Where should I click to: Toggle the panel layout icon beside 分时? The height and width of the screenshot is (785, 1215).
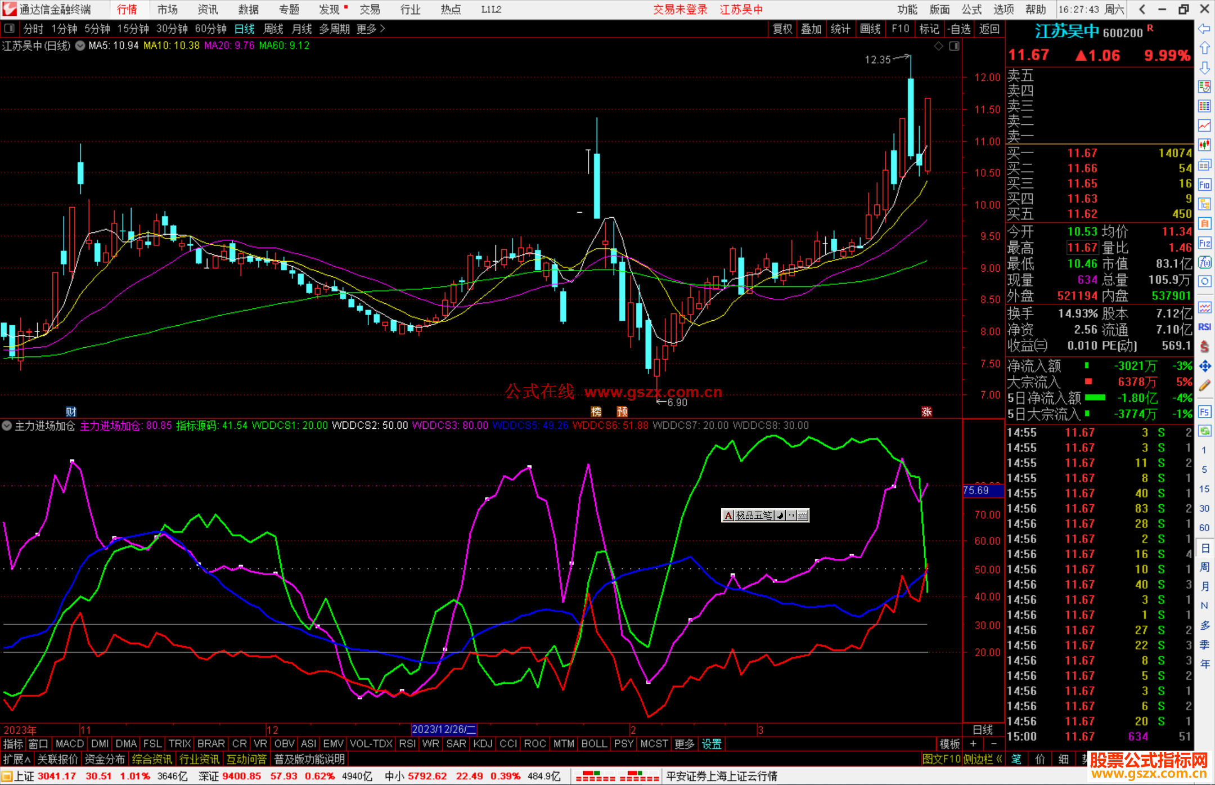coord(10,29)
